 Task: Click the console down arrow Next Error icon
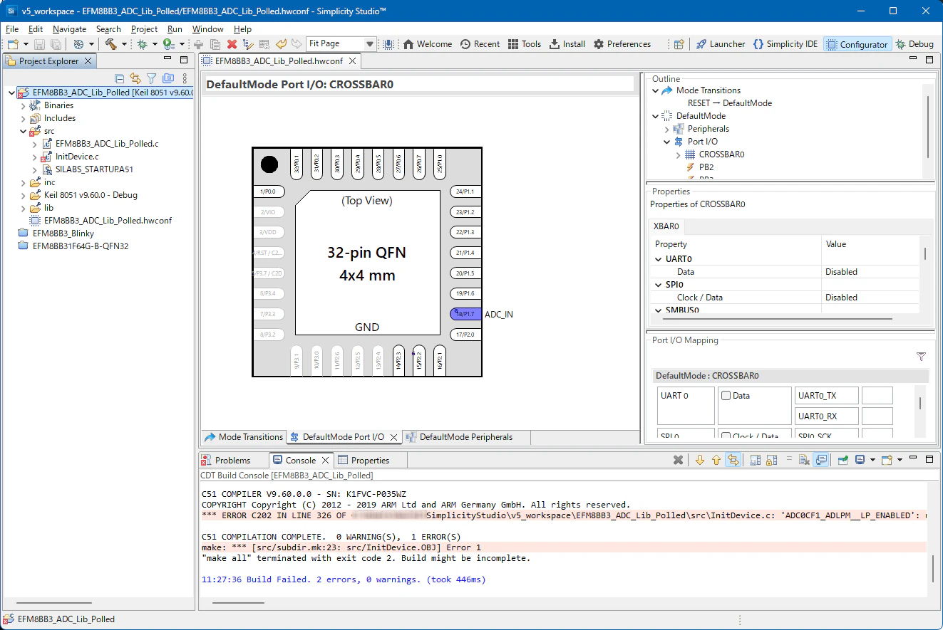click(700, 461)
